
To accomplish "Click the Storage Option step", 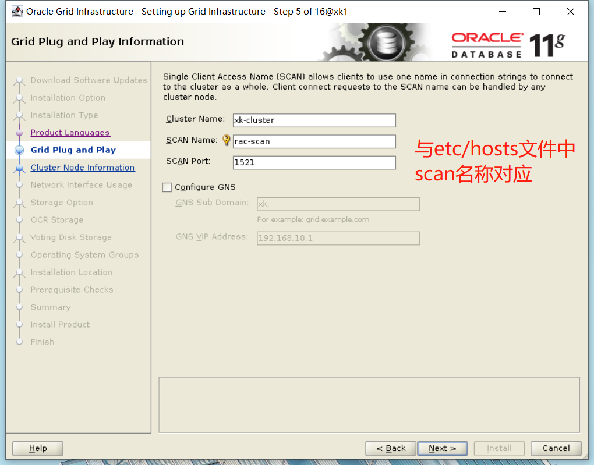I will (x=61, y=202).
